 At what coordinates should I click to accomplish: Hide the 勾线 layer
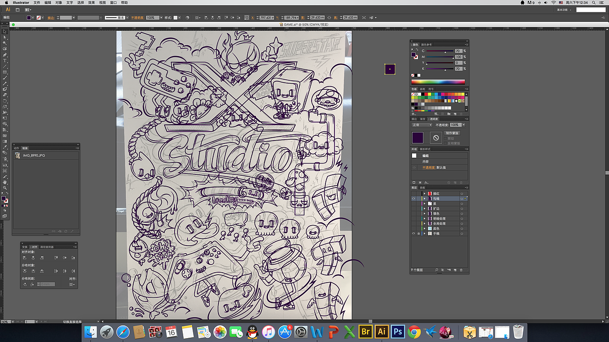point(413,199)
